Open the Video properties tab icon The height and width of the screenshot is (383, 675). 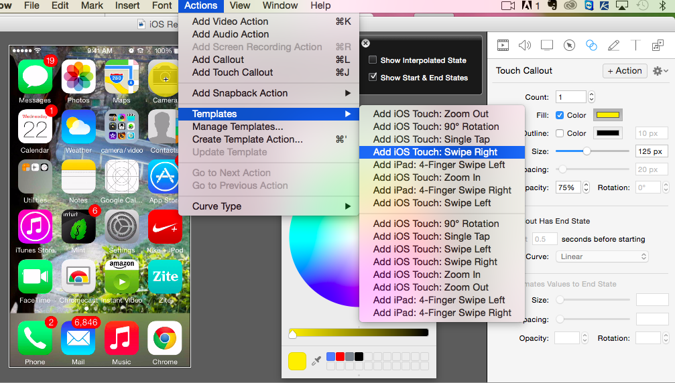[503, 45]
